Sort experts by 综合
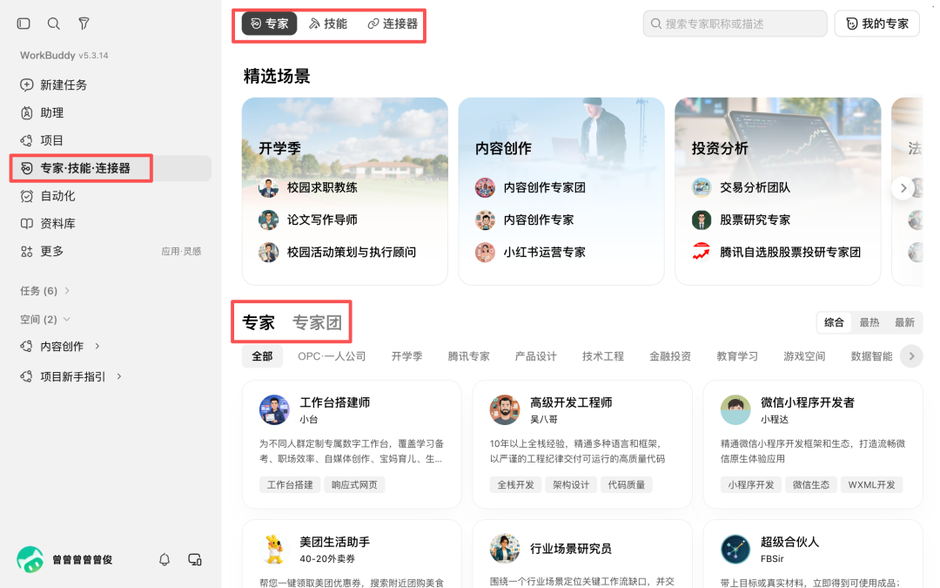The height and width of the screenshot is (588, 940). (834, 322)
